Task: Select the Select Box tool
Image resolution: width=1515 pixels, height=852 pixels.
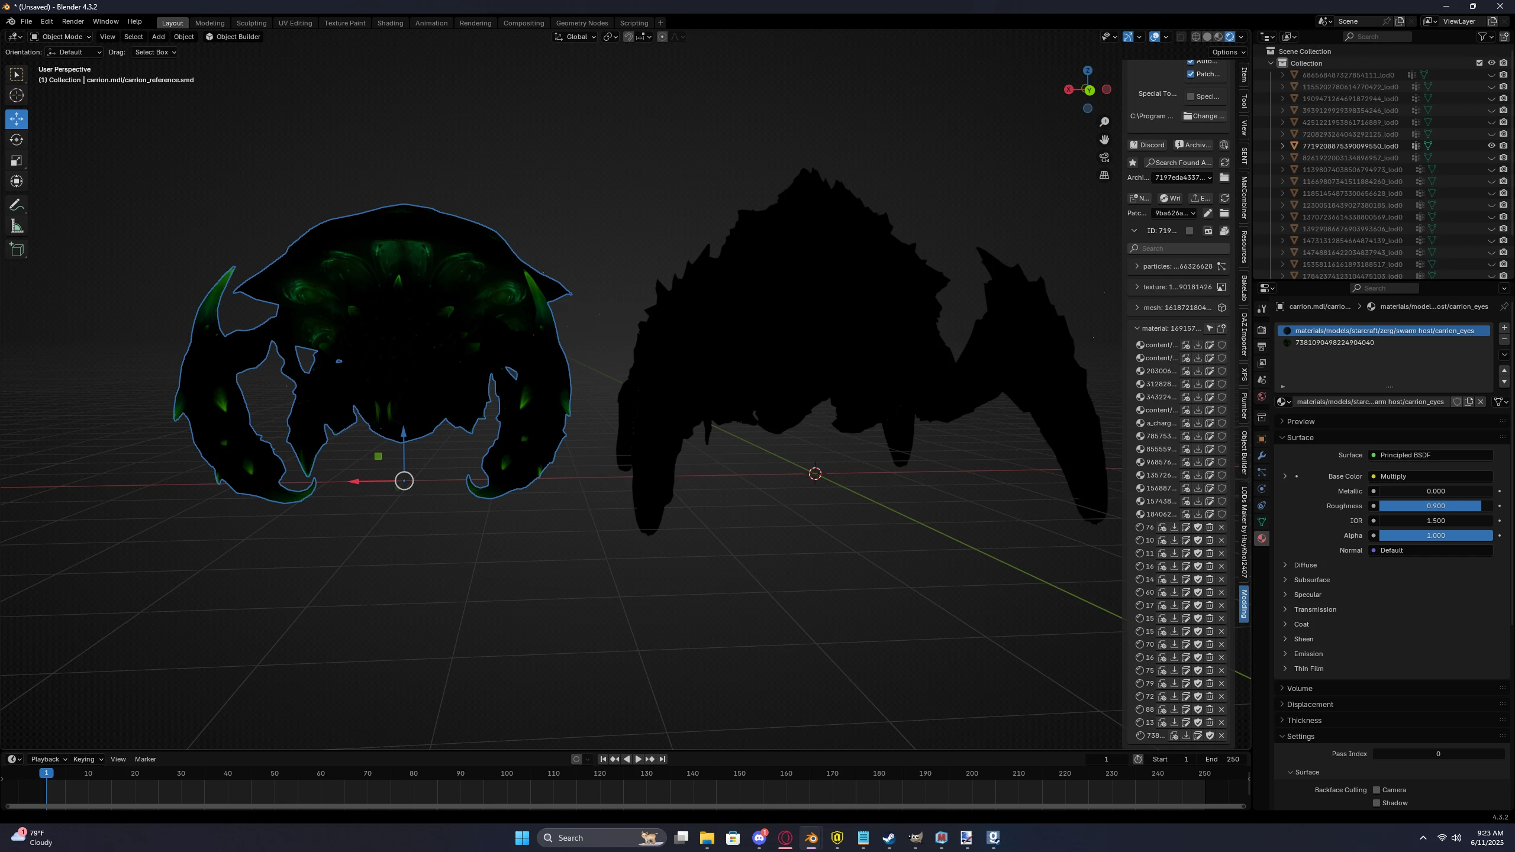Action: tap(17, 75)
